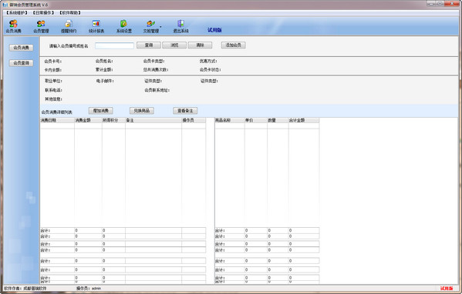Select the 备注 column header
Image resolution: width=462 pixels, height=294 pixels.
(x=153, y=120)
